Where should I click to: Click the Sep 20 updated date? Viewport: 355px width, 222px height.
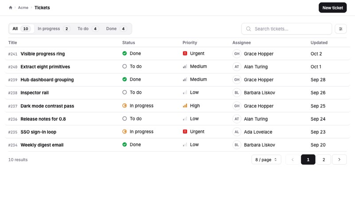[x=318, y=145]
